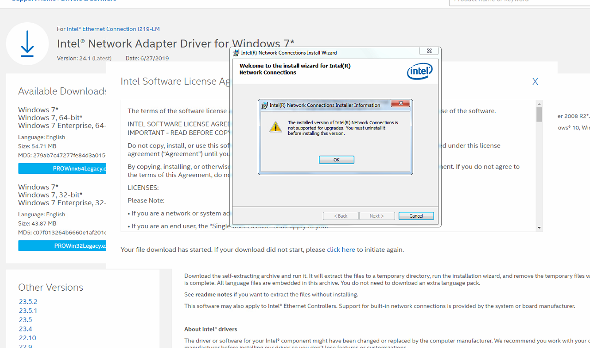Click the 'Other Versions' heading
This screenshot has width=590, height=348.
pos(51,287)
